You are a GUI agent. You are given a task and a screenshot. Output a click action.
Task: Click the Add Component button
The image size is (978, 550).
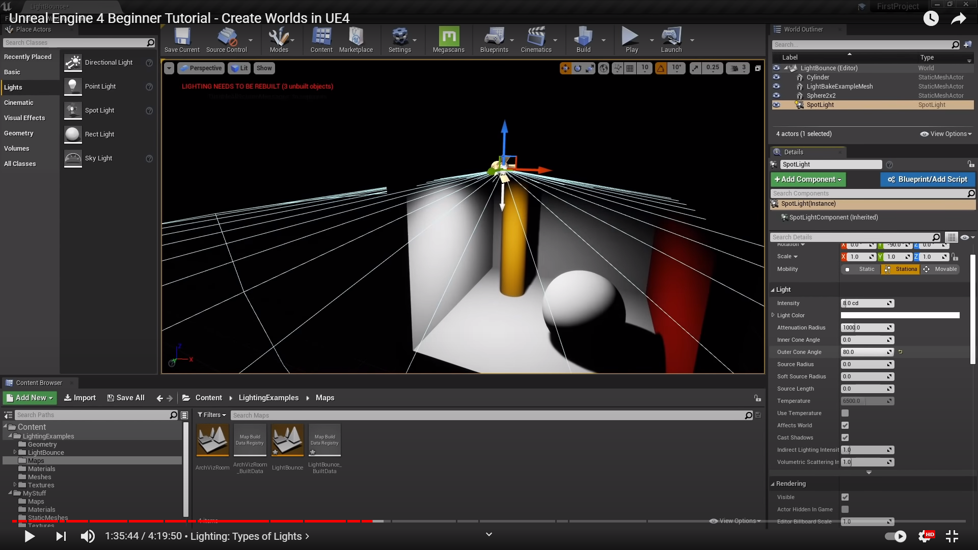(x=808, y=179)
